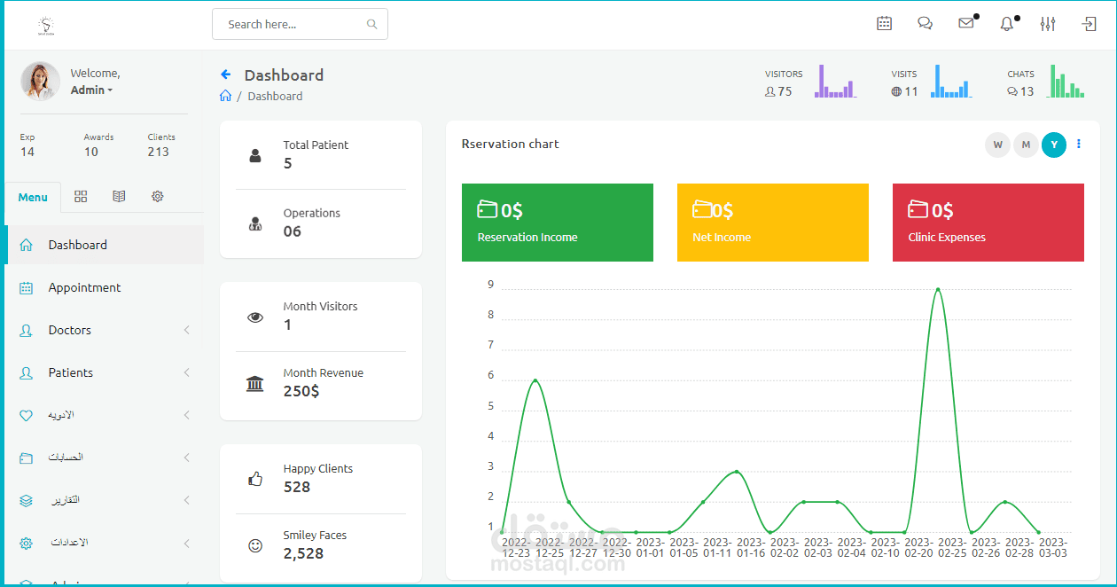Expand the الحسابات submenu chevron
The height and width of the screenshot is (587, 1117).
[x=187, y=458]
